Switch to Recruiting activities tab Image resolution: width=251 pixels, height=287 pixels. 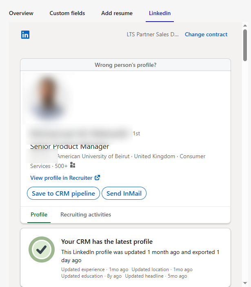pyautogui.click(x=86, y=214)
